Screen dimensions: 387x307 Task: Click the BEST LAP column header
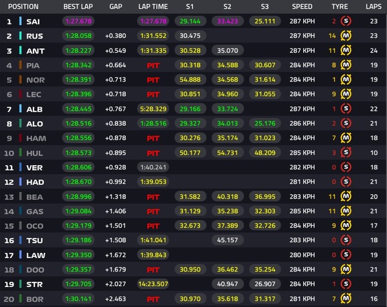[78, 6]
